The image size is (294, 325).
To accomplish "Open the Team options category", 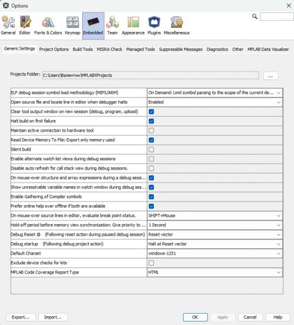I will click(112, 25).
